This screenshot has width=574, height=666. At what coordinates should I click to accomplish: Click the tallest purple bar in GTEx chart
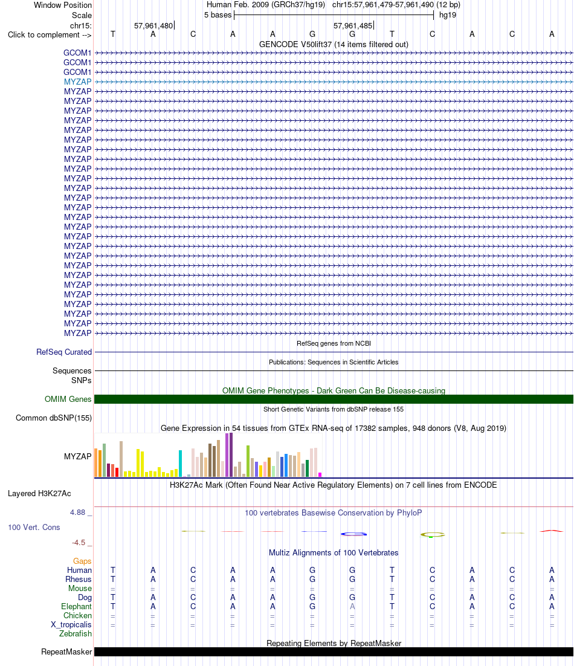(231, 455)
